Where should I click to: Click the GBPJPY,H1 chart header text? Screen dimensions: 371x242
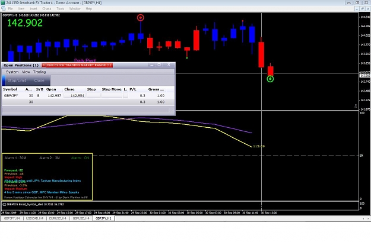31,15
